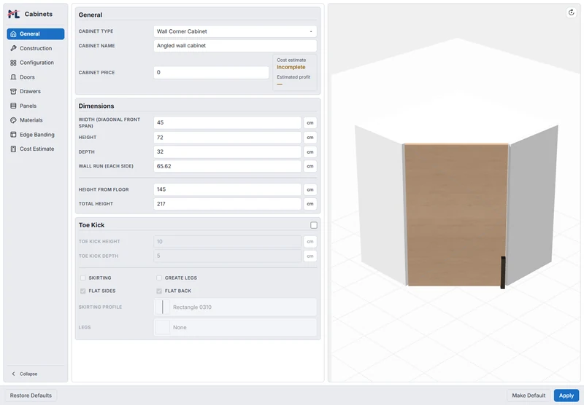Click the Edge Banding icon

[x=13, y=135]
